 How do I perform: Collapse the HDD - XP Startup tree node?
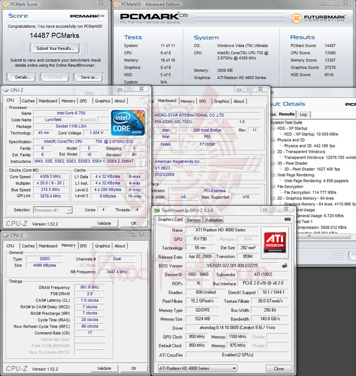point(273,128)
